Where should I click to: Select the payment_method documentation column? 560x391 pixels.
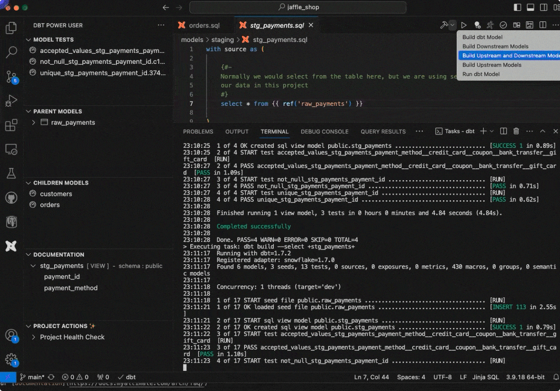pyautogui.click(x=71, y=288)
